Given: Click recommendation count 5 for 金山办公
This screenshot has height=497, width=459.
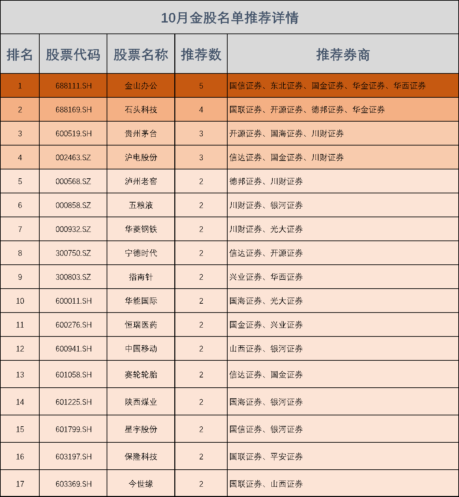Looking at the screenshot, I should tap(201, 86).
